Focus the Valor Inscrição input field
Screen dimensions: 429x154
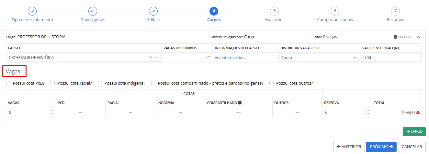pyautogui.click(x=391, y=58)
